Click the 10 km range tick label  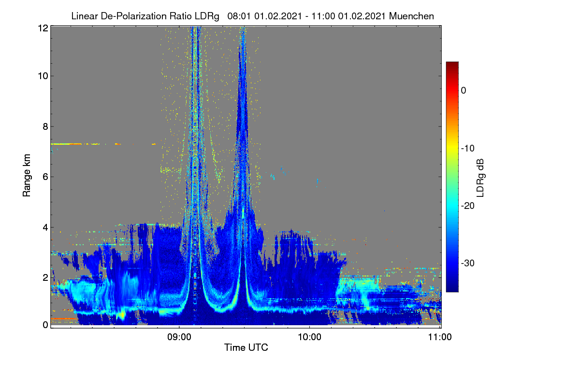coord(43,76)
